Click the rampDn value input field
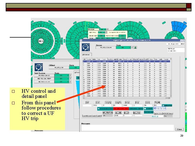Image resolution: width=195 pixels, height=146 pixels. pos(117,105)
